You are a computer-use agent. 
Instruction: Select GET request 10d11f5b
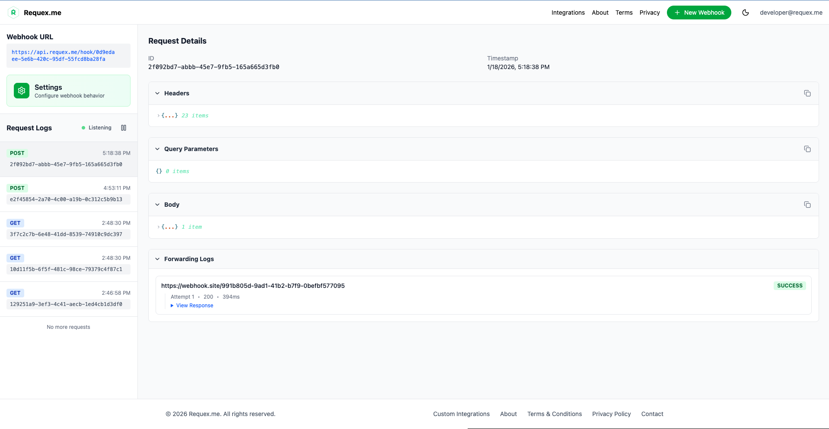click(69, 264)
